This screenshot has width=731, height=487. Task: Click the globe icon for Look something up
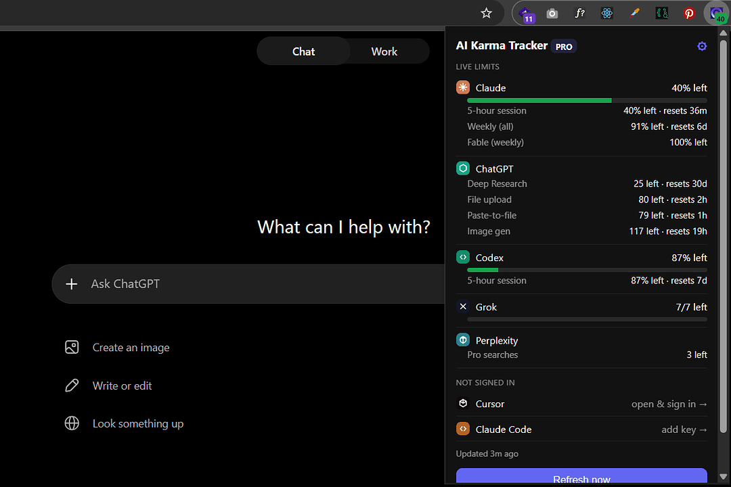72,423
